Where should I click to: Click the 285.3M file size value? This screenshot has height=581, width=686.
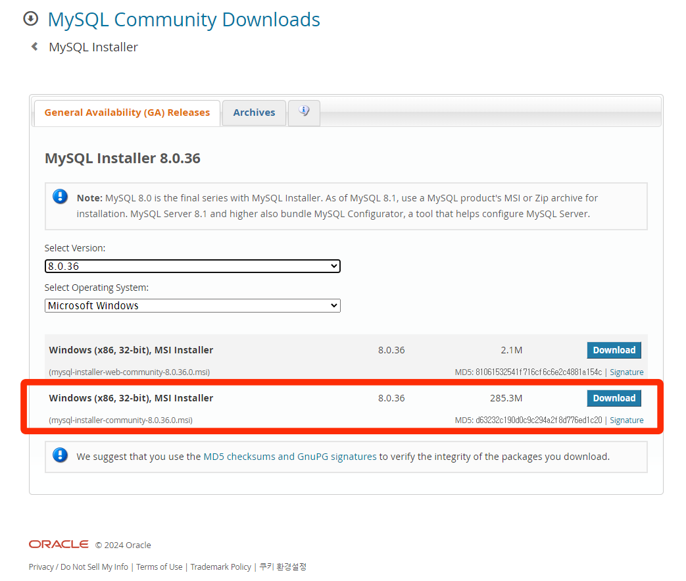click(506, 399)
